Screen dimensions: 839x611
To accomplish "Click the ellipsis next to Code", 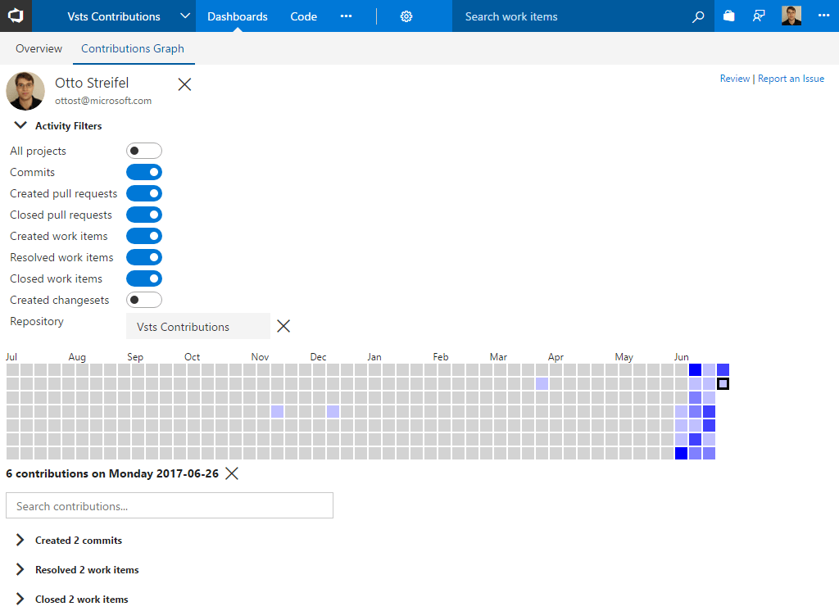I will [346, 16].
